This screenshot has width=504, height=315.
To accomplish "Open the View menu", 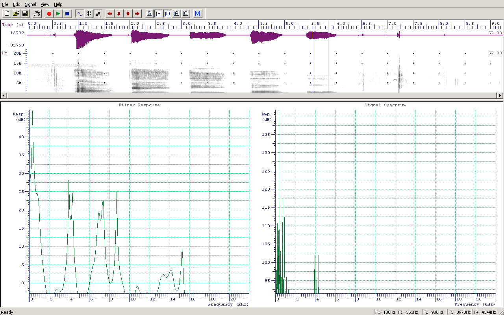I will [45, 4].
